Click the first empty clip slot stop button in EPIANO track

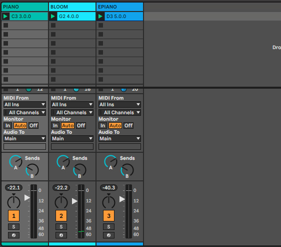100,26
